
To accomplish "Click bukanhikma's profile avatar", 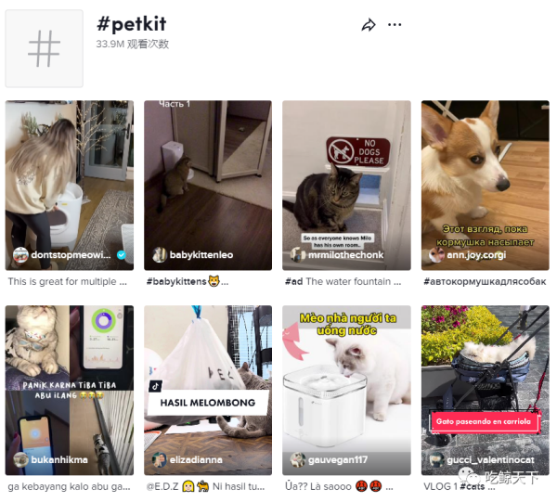I will [x=20, y=460].
